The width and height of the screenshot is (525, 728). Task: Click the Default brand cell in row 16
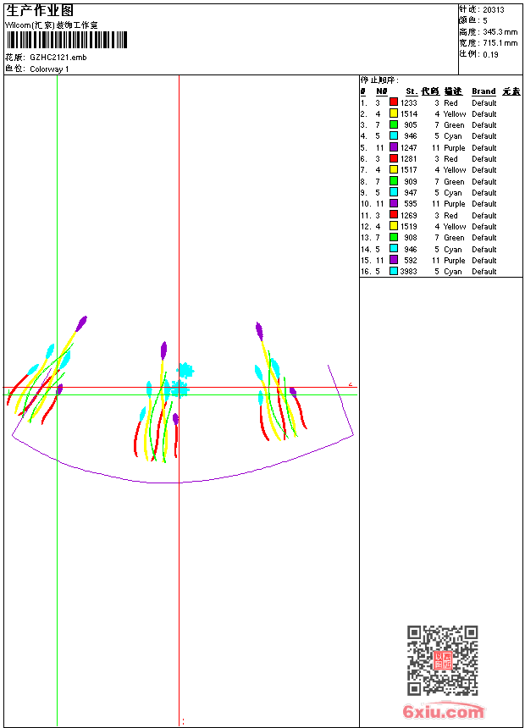click(484, 272)
